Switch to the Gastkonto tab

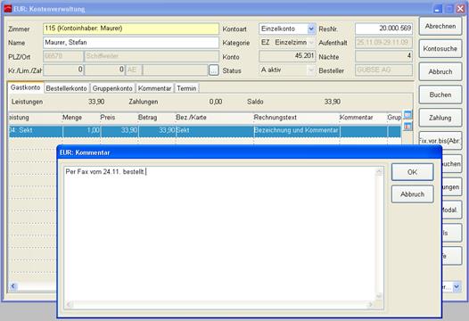pyautogui.click(x=26, y=87)
